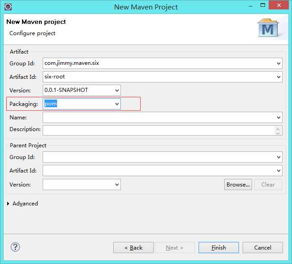Open the 0.0.1-SNAPSHOT Version dropdown arrow
This screenshot has height=264, width=292.
117,91
